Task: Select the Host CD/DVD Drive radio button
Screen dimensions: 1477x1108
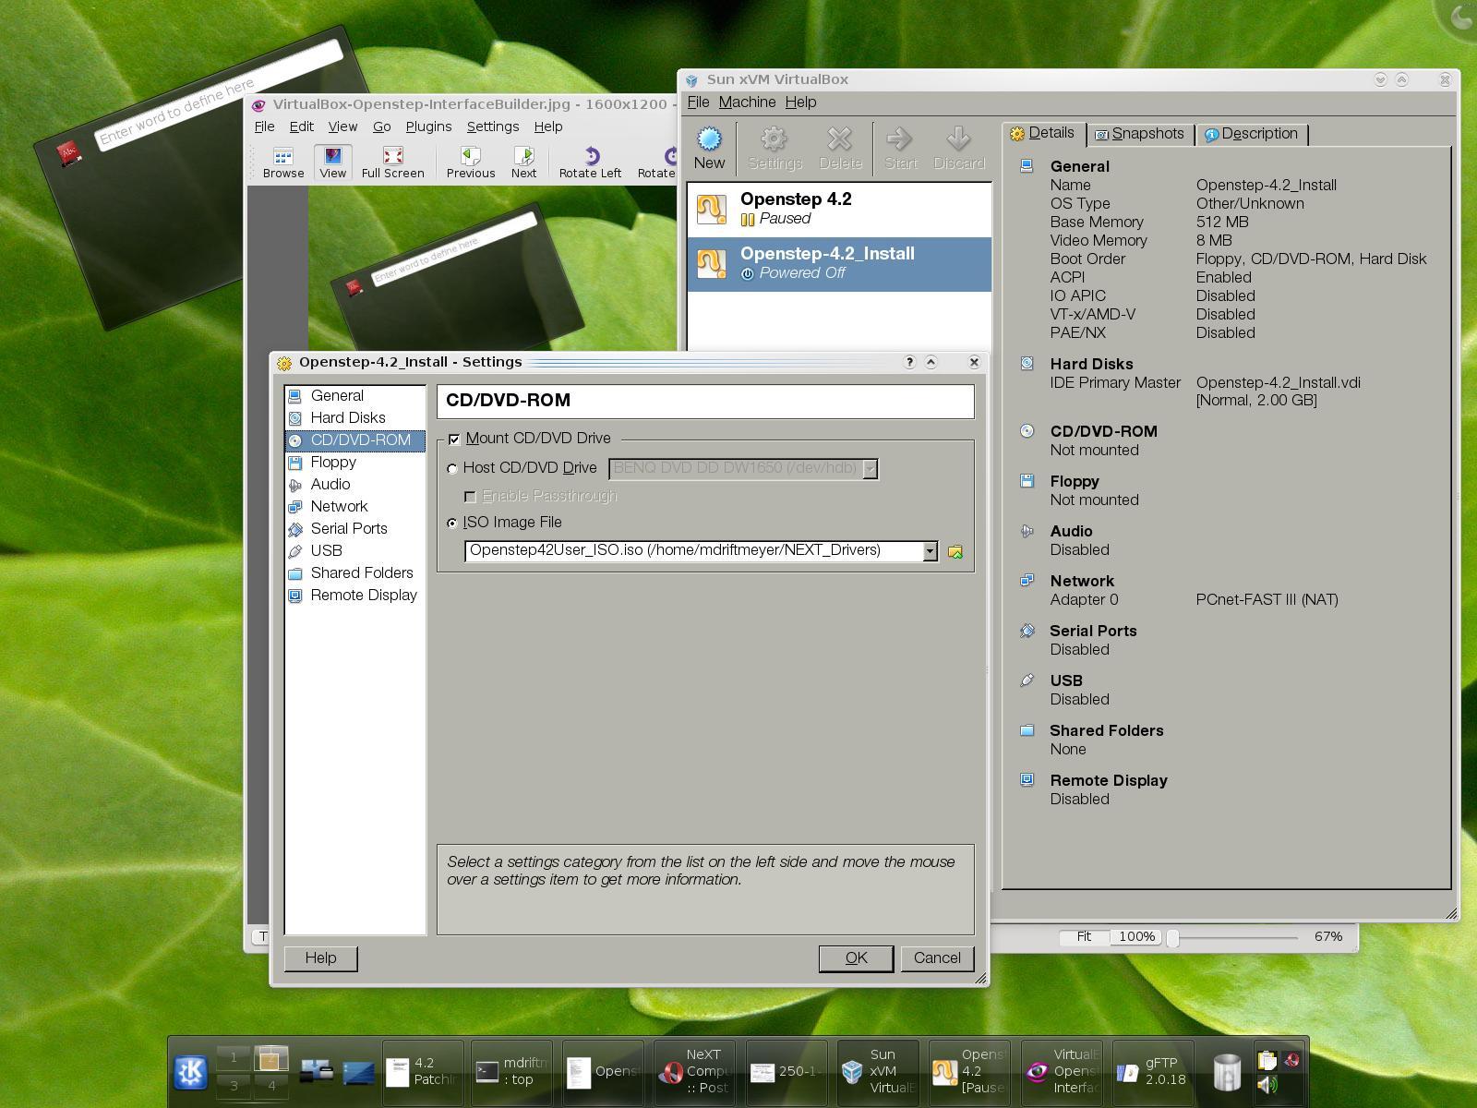Action: pos(451,468)
